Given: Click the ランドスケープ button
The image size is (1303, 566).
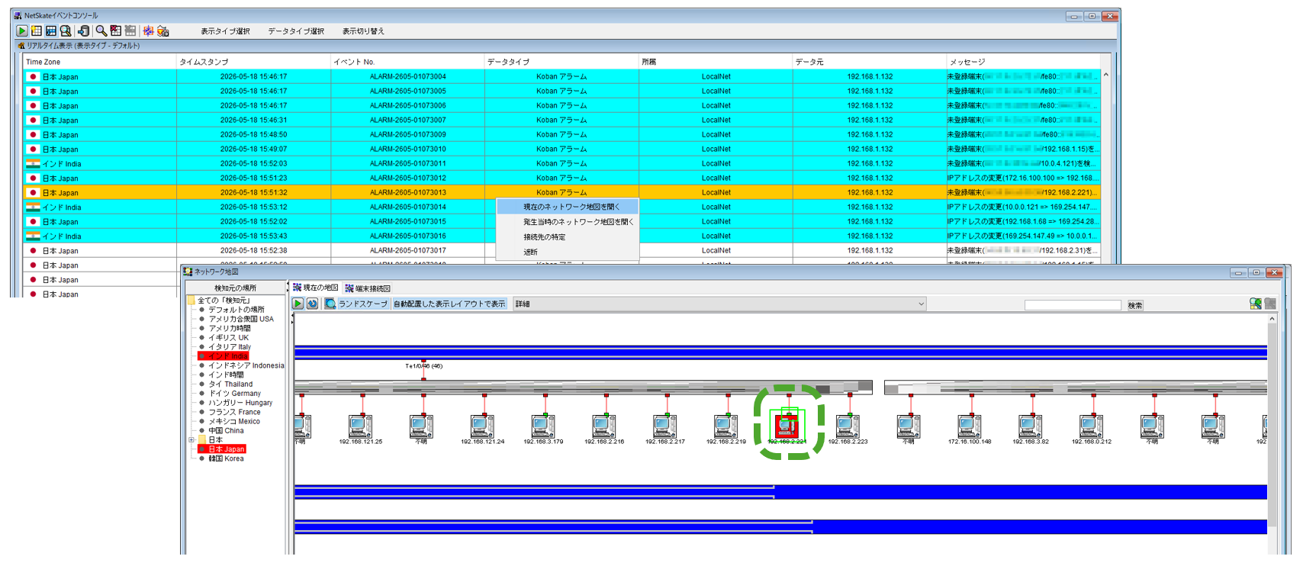Looking at the screenshot, I should 363,304.
